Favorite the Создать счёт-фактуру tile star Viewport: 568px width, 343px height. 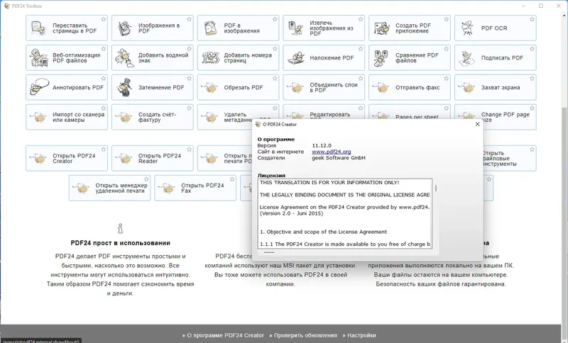[189, 108]
